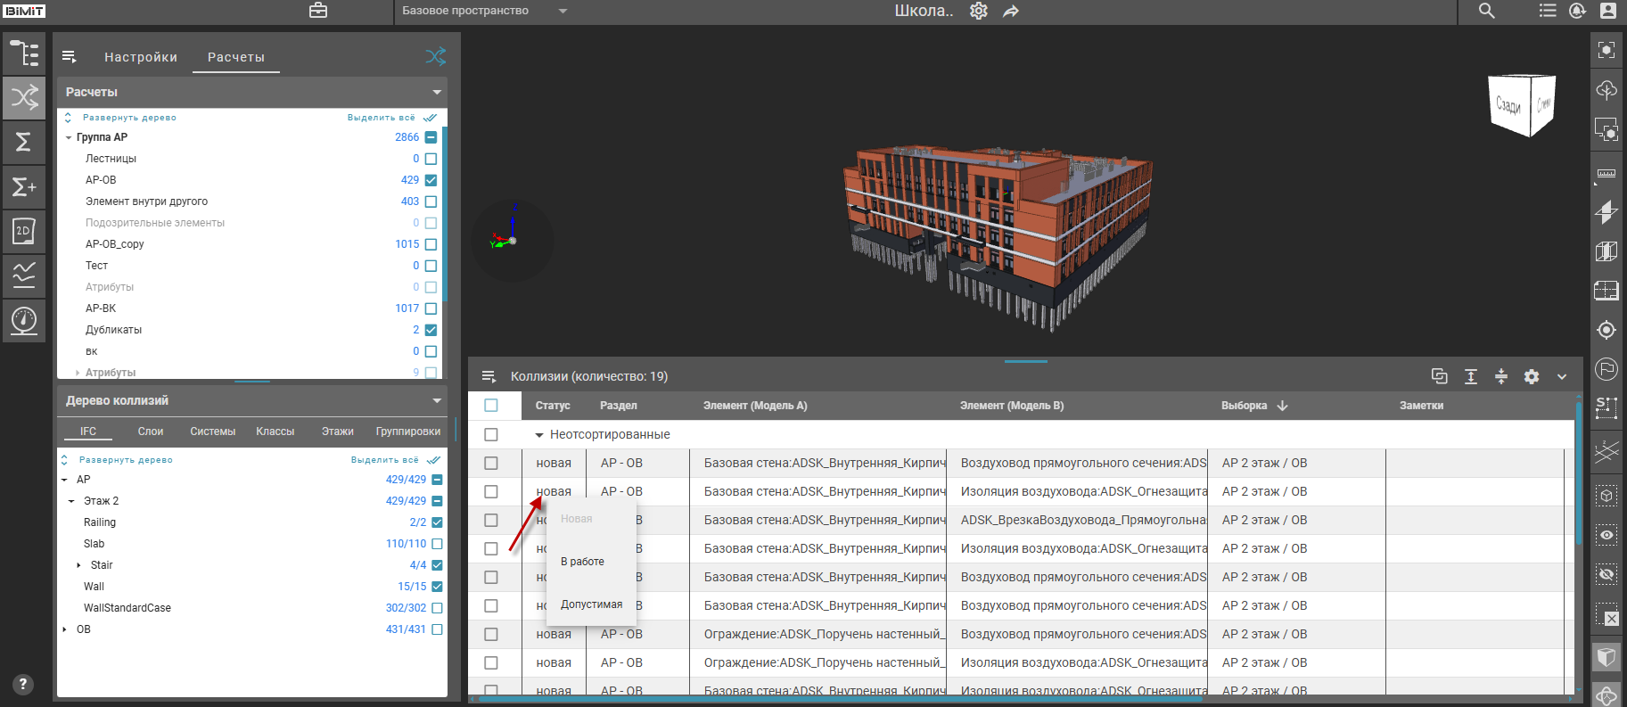
Task: Click the speedometer gauge icon in sidebar
Action: tap(24, 320)
